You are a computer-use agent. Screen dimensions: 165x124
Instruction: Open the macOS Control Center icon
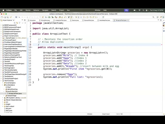point(147,10)
